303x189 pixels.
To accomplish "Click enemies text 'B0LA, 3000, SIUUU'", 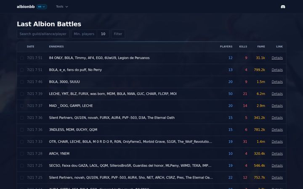I will point(64,82).
